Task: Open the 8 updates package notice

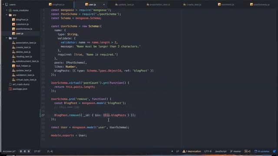Action: 262,151
